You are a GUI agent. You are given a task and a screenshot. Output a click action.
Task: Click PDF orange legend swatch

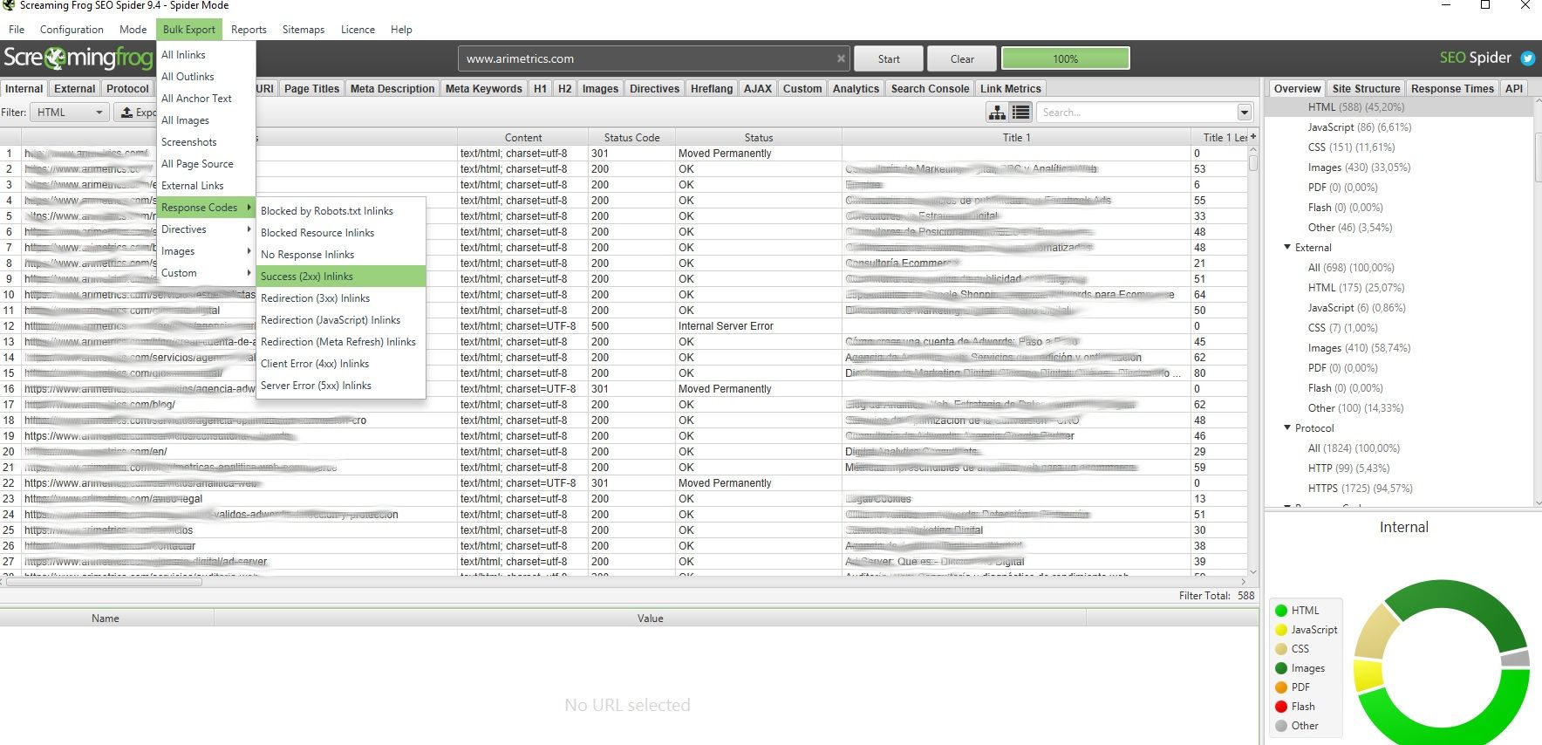[1281, 687]
